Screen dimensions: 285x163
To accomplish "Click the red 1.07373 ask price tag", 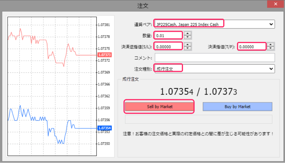I will pos(105,55).
